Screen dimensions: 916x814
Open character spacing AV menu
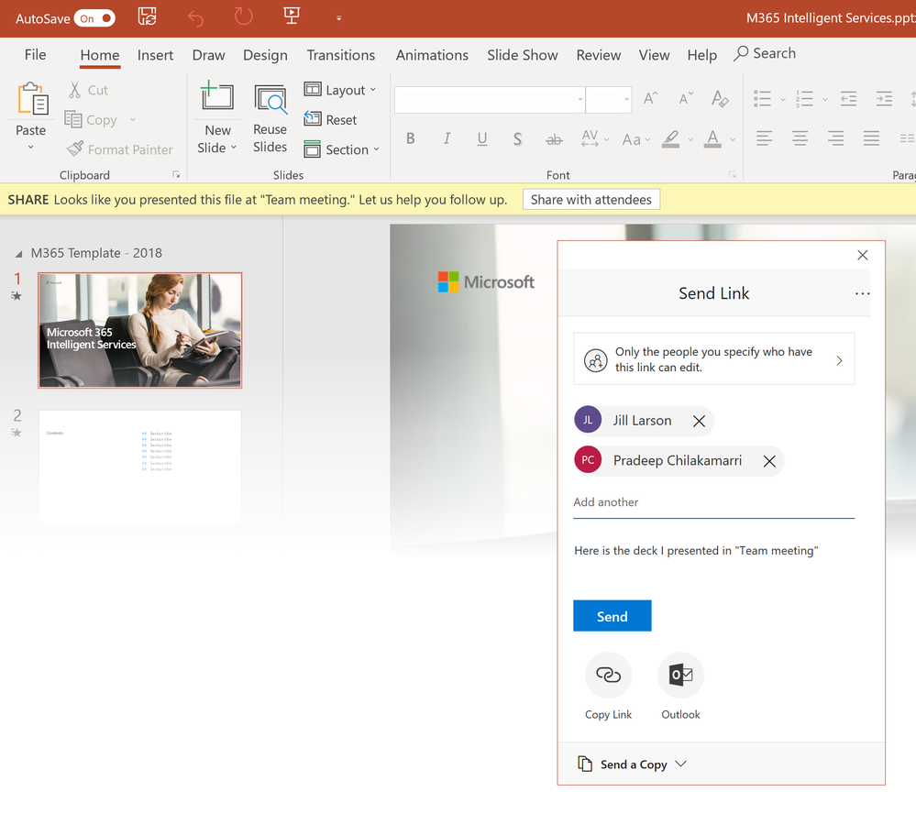tap(595, 139)
